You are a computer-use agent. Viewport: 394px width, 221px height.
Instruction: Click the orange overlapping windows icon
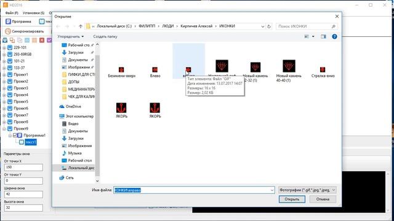[x=12, y=40]
